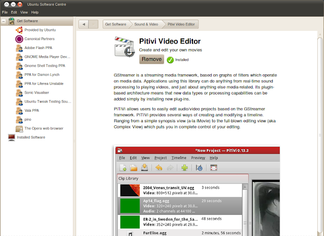Click the PPA for Liferea Unstable icon
The height and width of the screenshot is (236, 324).
(x=19, y=84)
